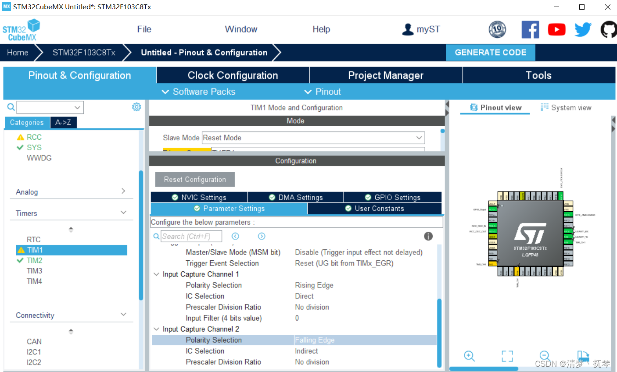Viewport: 617px width, 372px height.
Task: Click the Untitled - Pinout & Configuration breadcrumb
Action: click(204, 53)
